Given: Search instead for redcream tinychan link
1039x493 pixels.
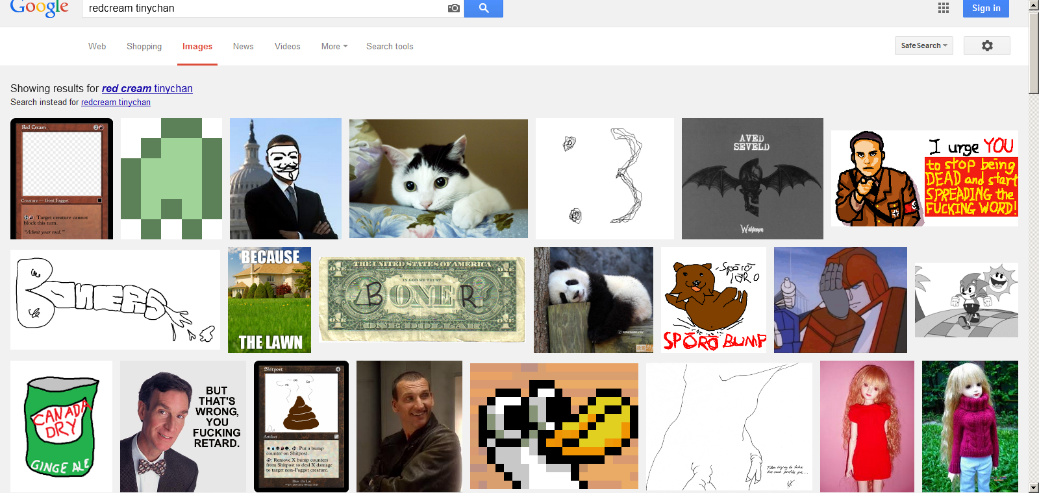Looking at the screenshot, I should (116, 102).
